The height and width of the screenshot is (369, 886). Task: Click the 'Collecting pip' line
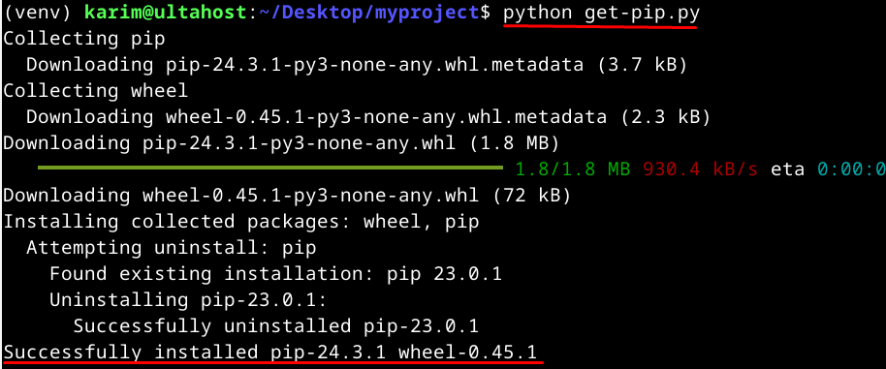click(x=84, y=39)
